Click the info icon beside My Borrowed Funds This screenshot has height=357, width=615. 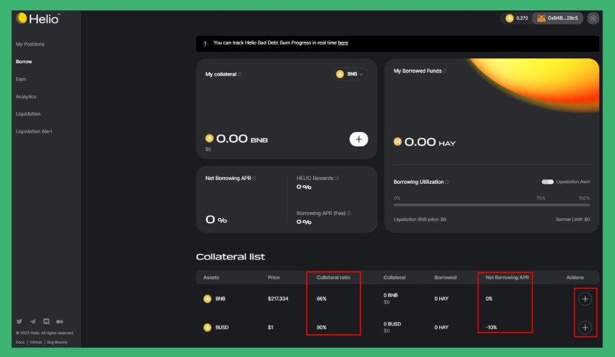pyautogui.click(x=445, y=71)
